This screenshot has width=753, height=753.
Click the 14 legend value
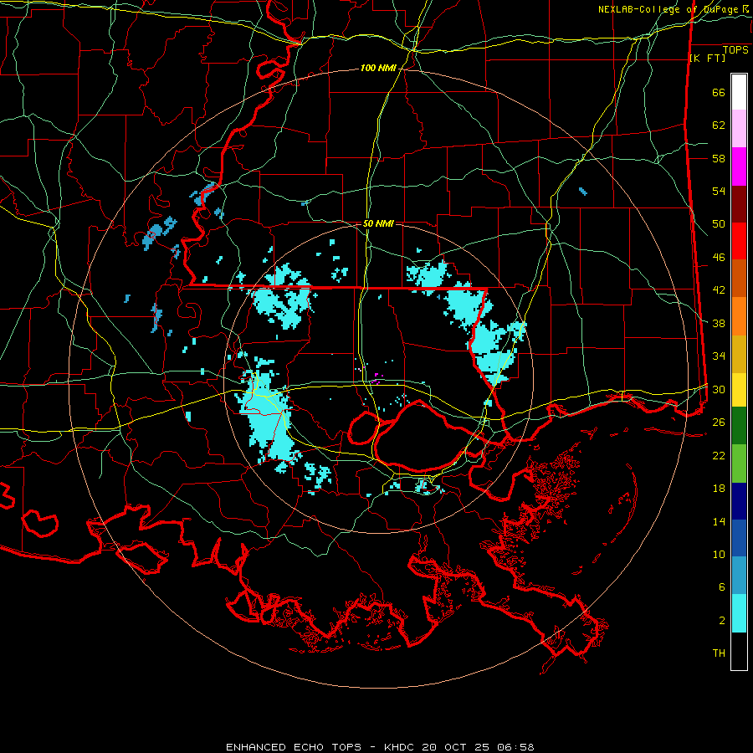pyautogui.click(x=719, y=521)
